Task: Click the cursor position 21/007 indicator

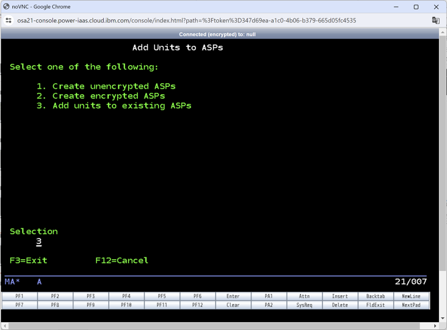Action: click(x=411, y=282)
